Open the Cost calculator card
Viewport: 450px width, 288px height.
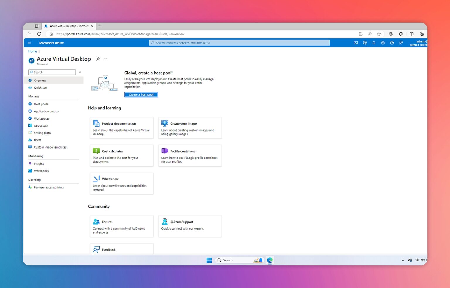coord(121,156)
